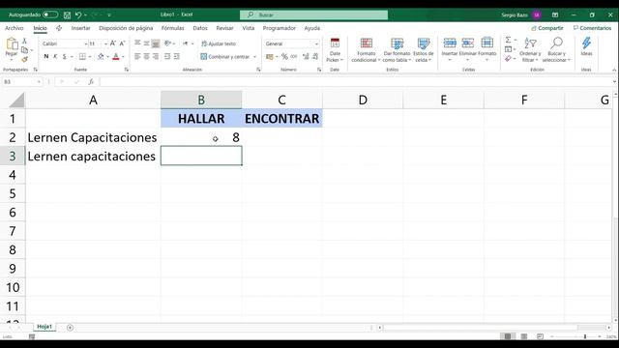Increase font size with A^ button
This screenshot has width=619, height=348.
tap(113, 43)
